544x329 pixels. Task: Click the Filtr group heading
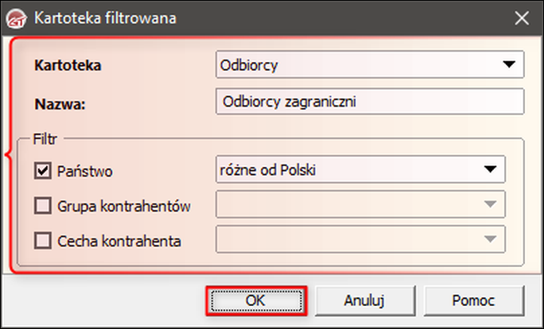tap(46, 137)
